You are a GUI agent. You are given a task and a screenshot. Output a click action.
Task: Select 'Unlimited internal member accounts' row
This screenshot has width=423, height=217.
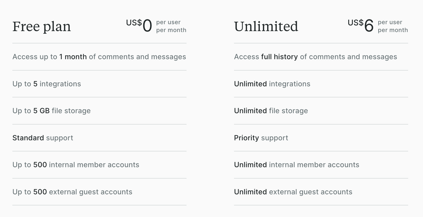click(296, 165)
